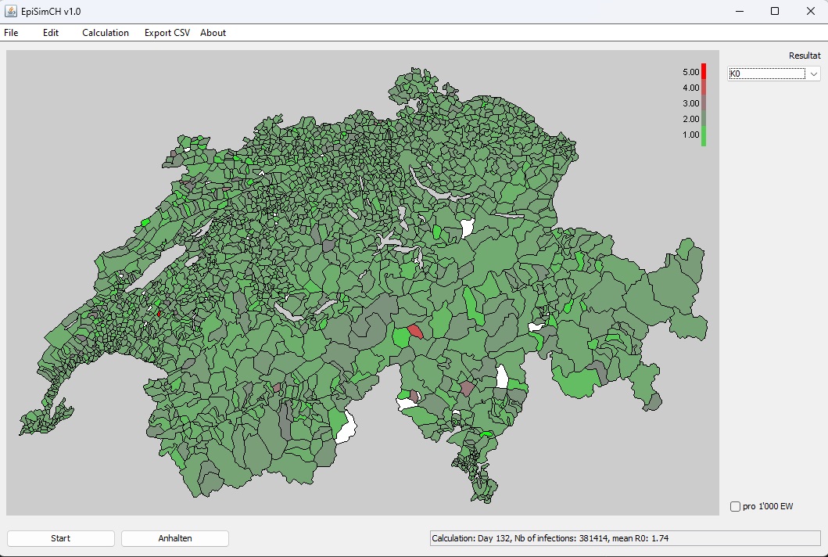The height and width of the screenshot is (557, 828).
Task: Click the EpiSimCH icon in the title bar
Action: click(11, 11)
